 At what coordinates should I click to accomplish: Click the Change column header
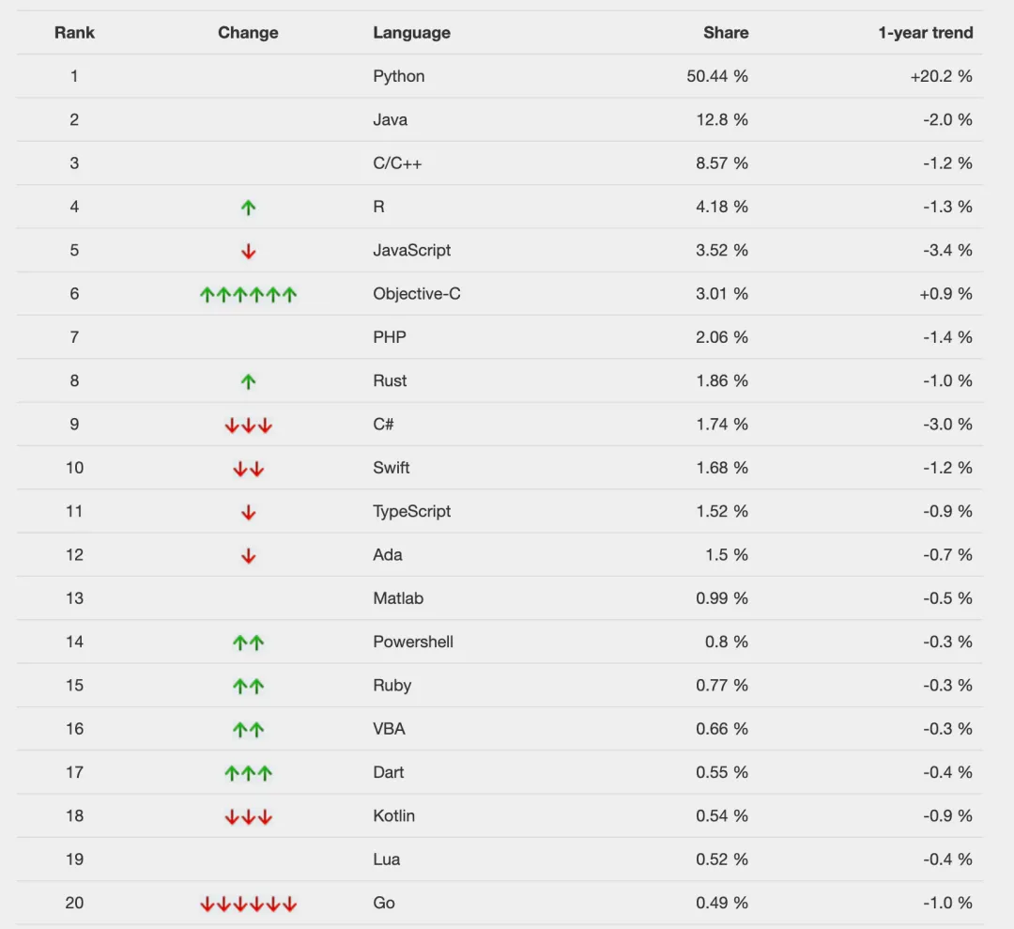tap(248, 32)
